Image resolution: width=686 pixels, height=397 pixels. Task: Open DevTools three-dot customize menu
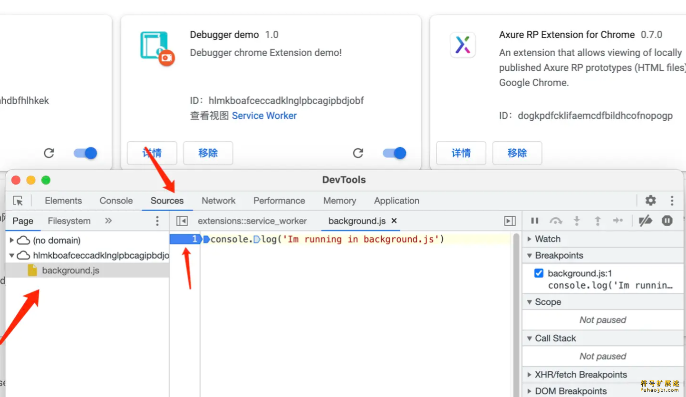pyautogui.click(x=672, y=201)
